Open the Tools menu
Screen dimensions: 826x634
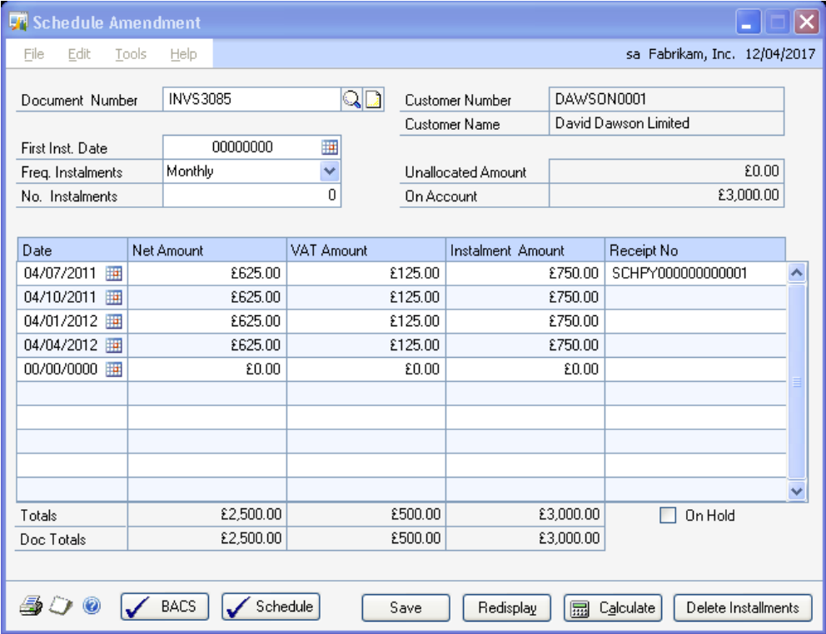[x=131, y=54]
